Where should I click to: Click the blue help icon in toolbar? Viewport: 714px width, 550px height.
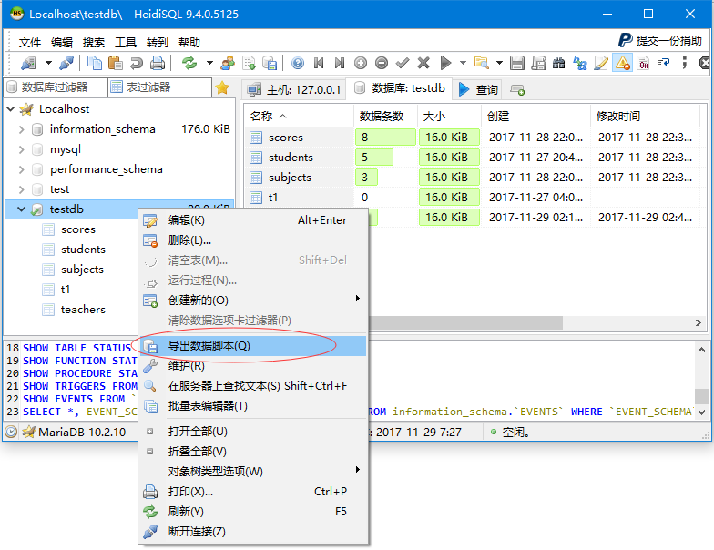click(298, 63)
